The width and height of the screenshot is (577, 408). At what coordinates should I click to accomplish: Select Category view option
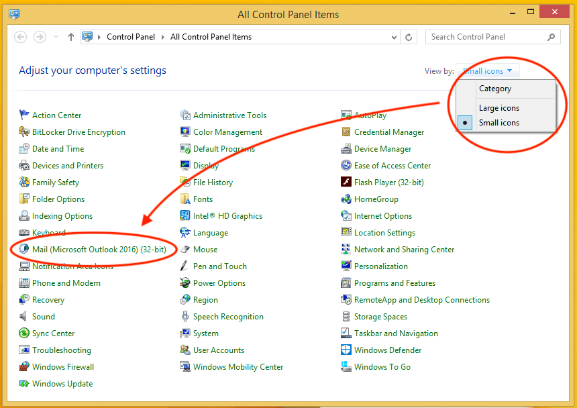coord(495,89)
